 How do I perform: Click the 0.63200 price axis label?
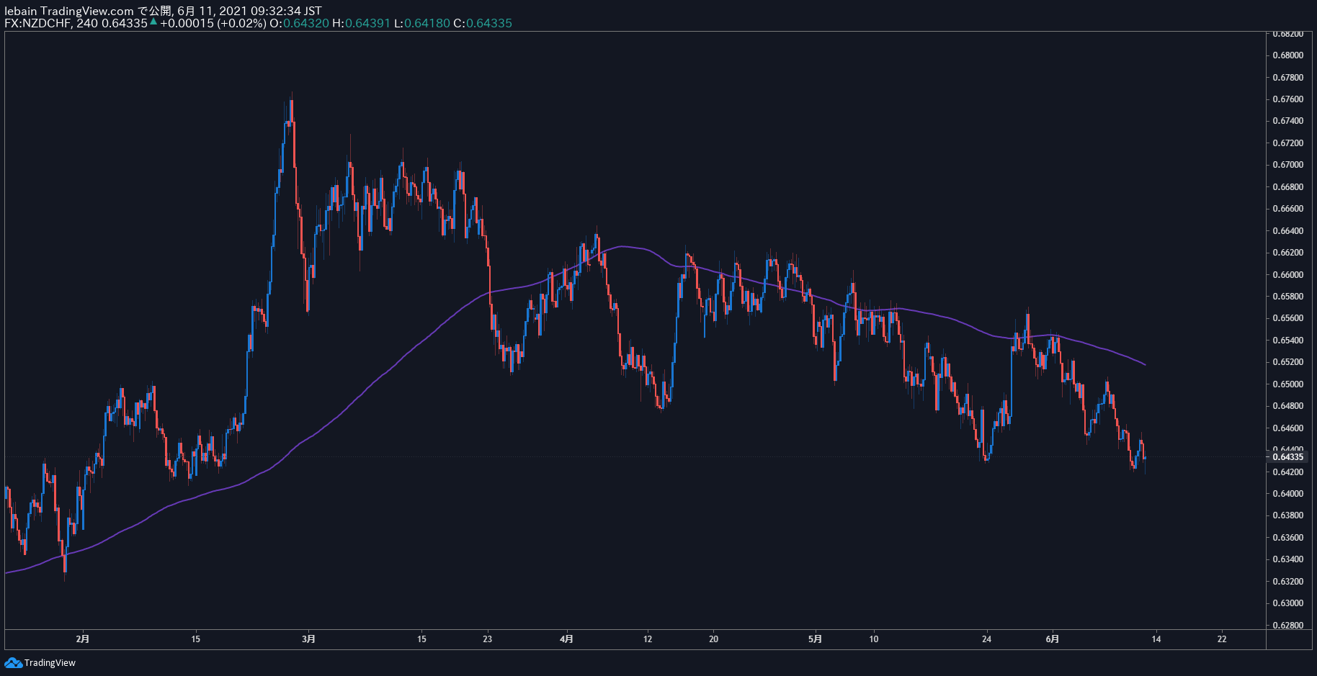pos(1287,582)
